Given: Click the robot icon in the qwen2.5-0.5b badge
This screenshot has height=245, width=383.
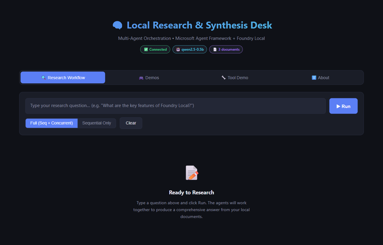Looking at the screenshot, I should tap(178, 49).
